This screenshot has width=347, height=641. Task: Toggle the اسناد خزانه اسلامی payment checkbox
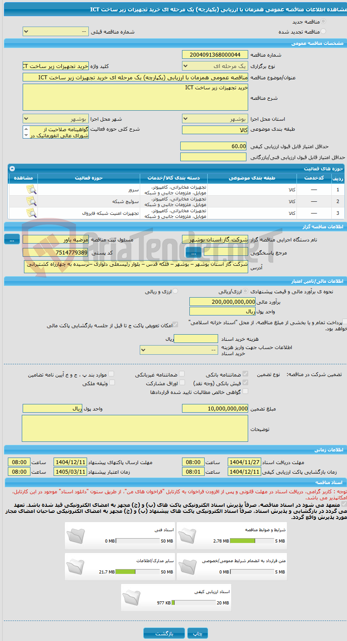(x=345, y=322)
